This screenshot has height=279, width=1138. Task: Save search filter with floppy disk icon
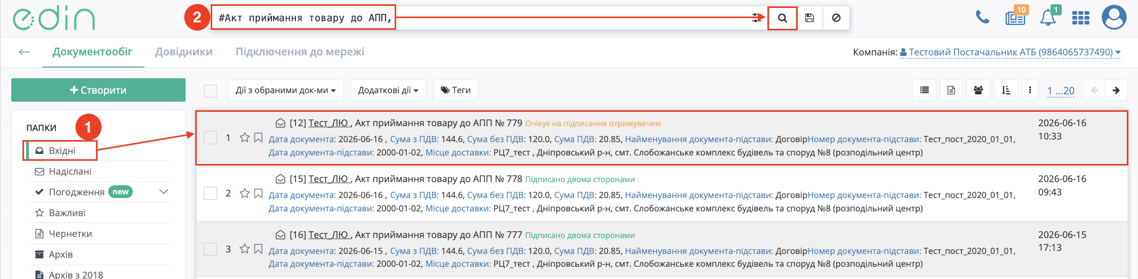(810, 18)
